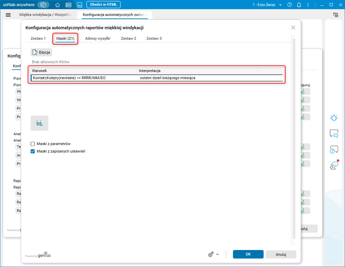Image resolution: width=345 pixels, height=267 pixels.
Task: Select the Kontakt;Kolejny(nextdate) condition cell
Action: pyautogui.click(x=84, y=78)
